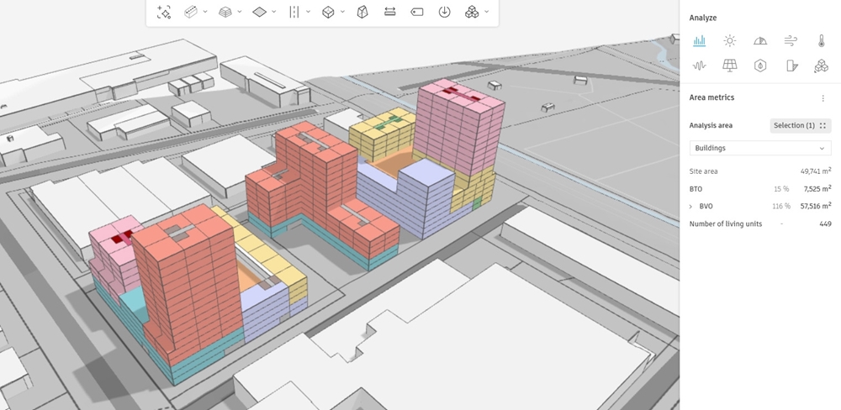This screenshot has height=410, width=841.
Task: Select the tag label tool in toolbar
Action: coord(416,12)
